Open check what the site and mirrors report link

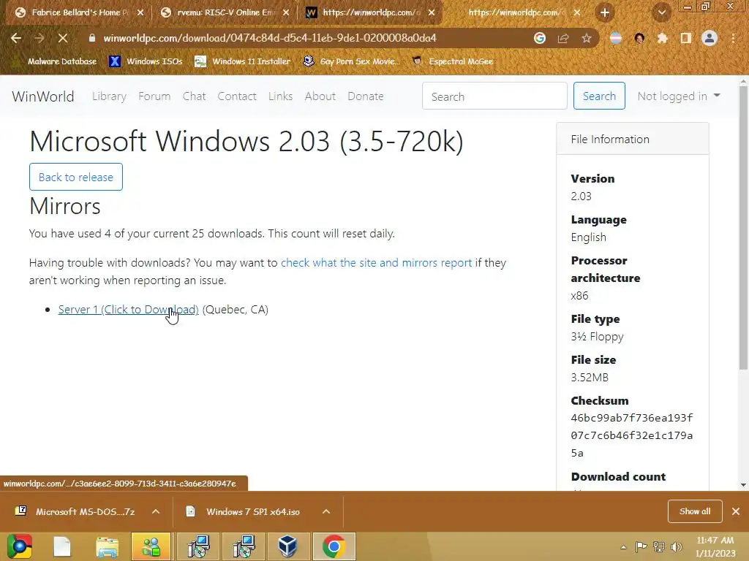click(x=377, y=263)
